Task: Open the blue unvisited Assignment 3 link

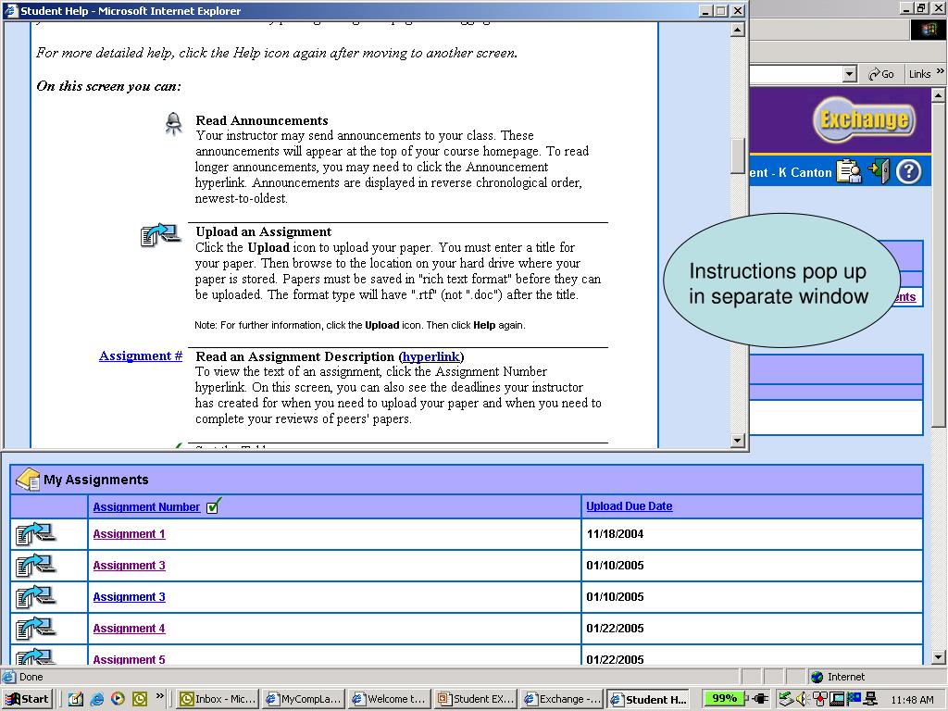Action: click(x=129, y=597)
